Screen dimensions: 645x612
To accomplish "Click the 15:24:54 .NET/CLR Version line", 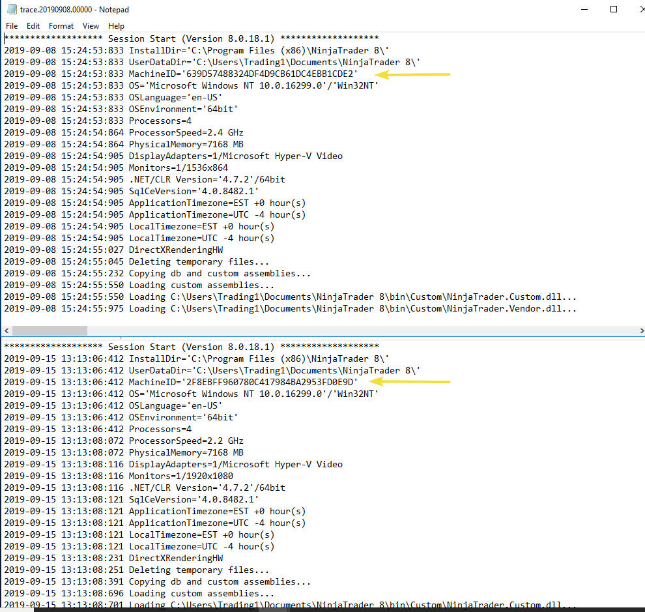I will coord(145,179).
